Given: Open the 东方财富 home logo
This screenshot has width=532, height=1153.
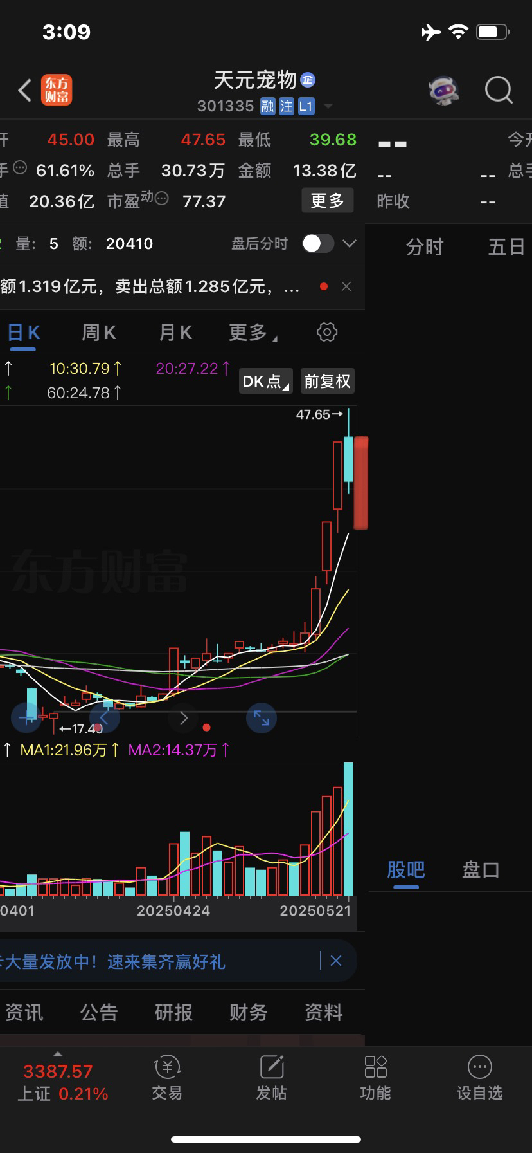Looking at the screenshot, I should 57,90.
